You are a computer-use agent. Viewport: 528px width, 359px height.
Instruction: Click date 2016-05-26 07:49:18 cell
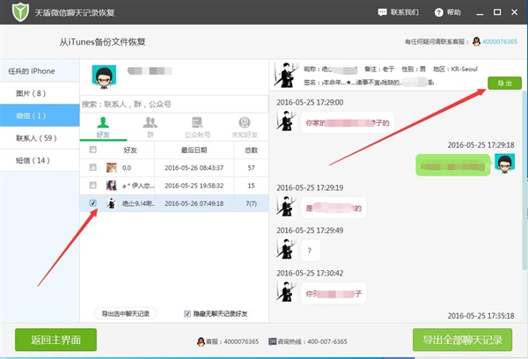pyautogui.click(x=194, y=203)
